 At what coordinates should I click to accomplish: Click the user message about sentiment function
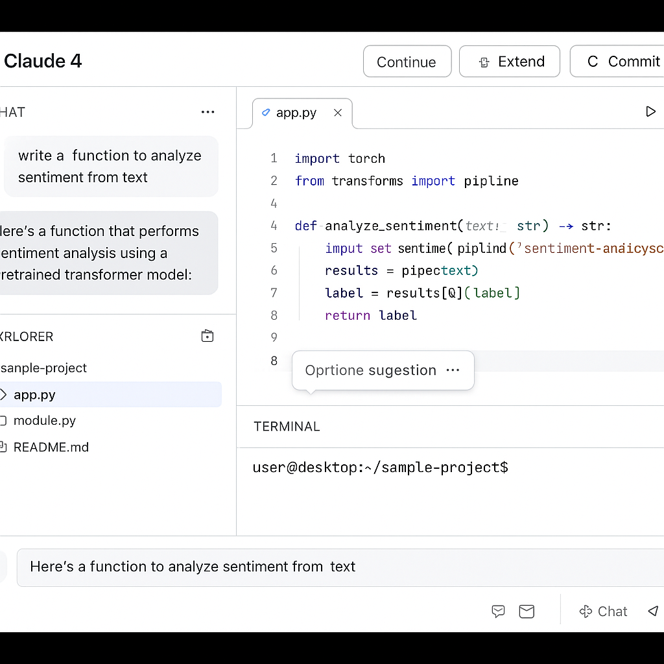click(x=111, y=167)
